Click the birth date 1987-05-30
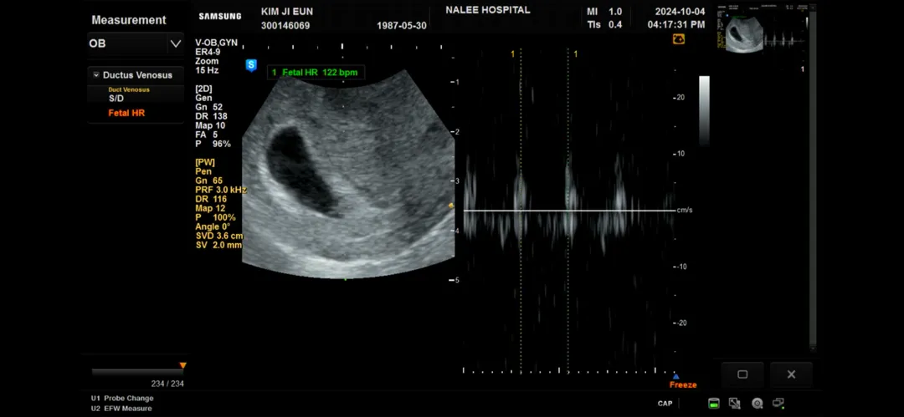This screenshot has height=417, width=904. 402,26
